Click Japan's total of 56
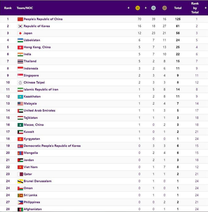Viewport: 208px width, 212px height. tap(178, 33)
